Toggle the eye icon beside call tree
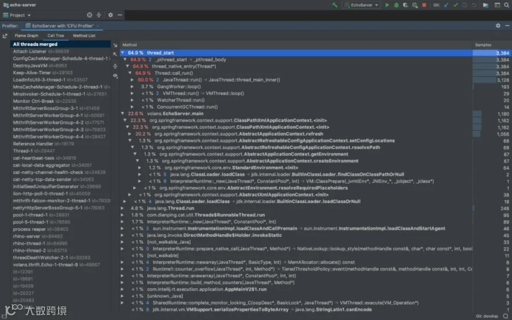The width and height of the screenshot is (512, 320). pyautogui.click(x=115, y=76)
